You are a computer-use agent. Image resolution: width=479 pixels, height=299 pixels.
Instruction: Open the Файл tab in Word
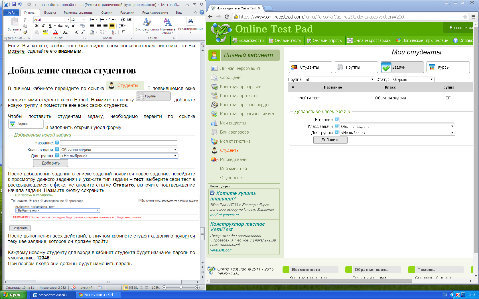point(11,13)
